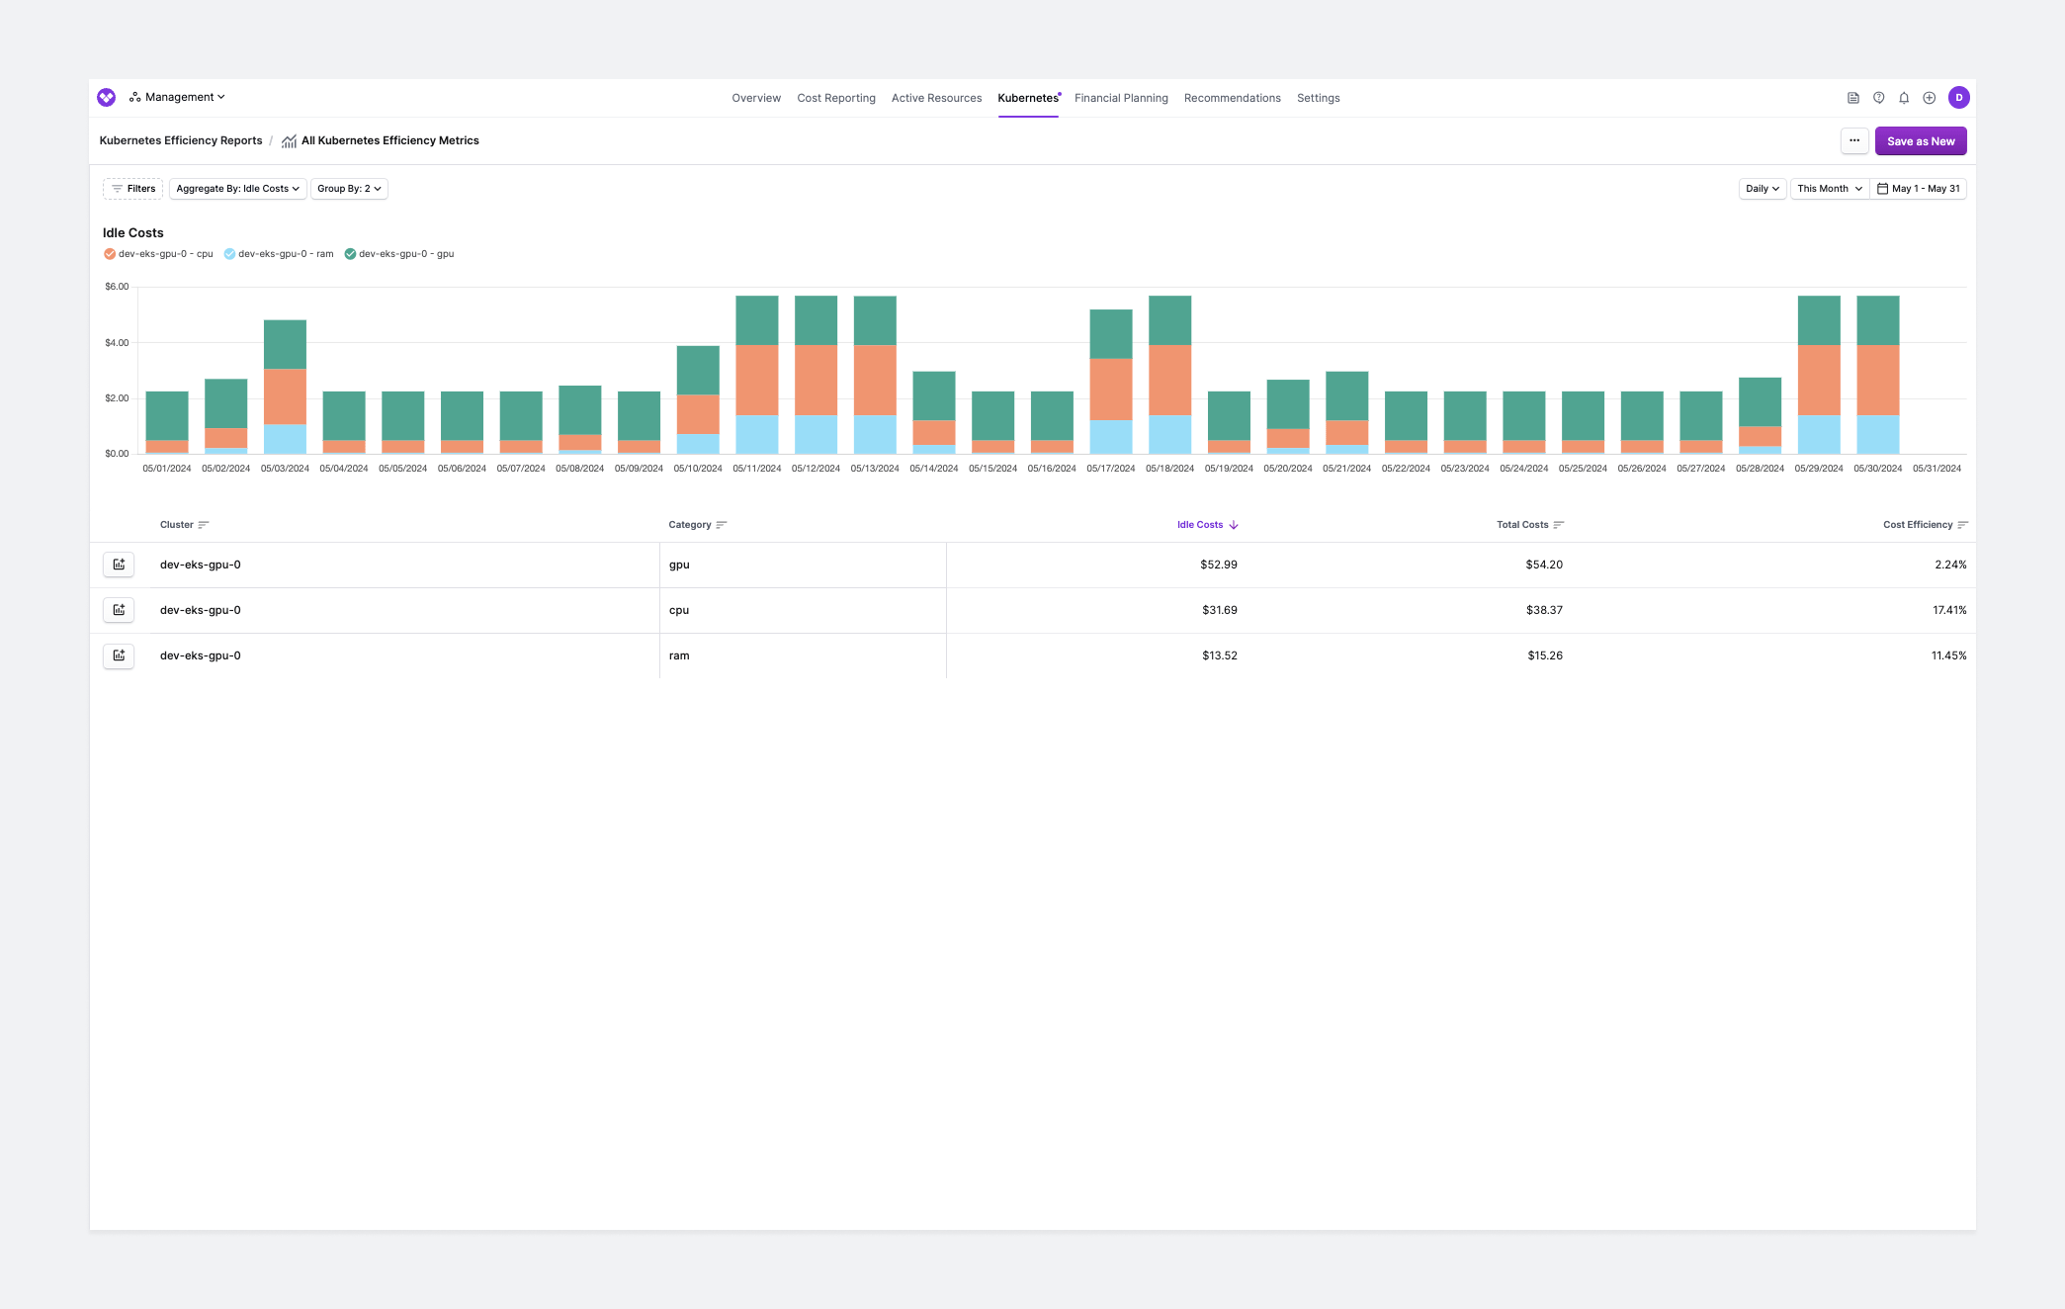Image resolution: width=2065 pixels, height=1309 pixels.
Task: Toggle the dev-eks-gpu-0 - ram legend series
Action: coord(278,254)
